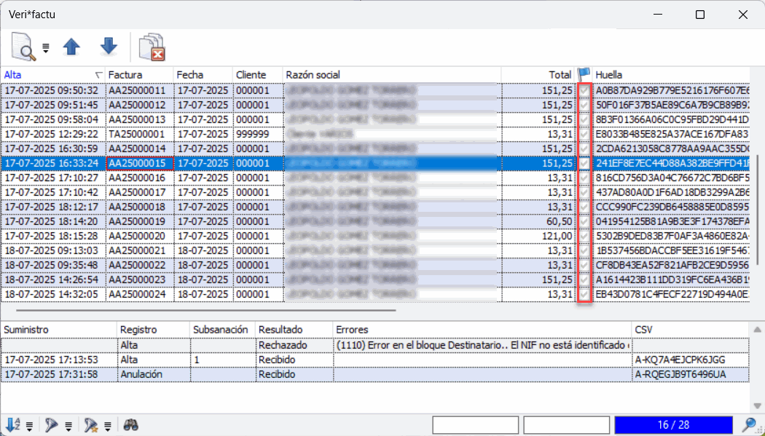
Task: Click CSV value A-KQ7A4EJCPK6JGG
Action: tap(680, 360)
